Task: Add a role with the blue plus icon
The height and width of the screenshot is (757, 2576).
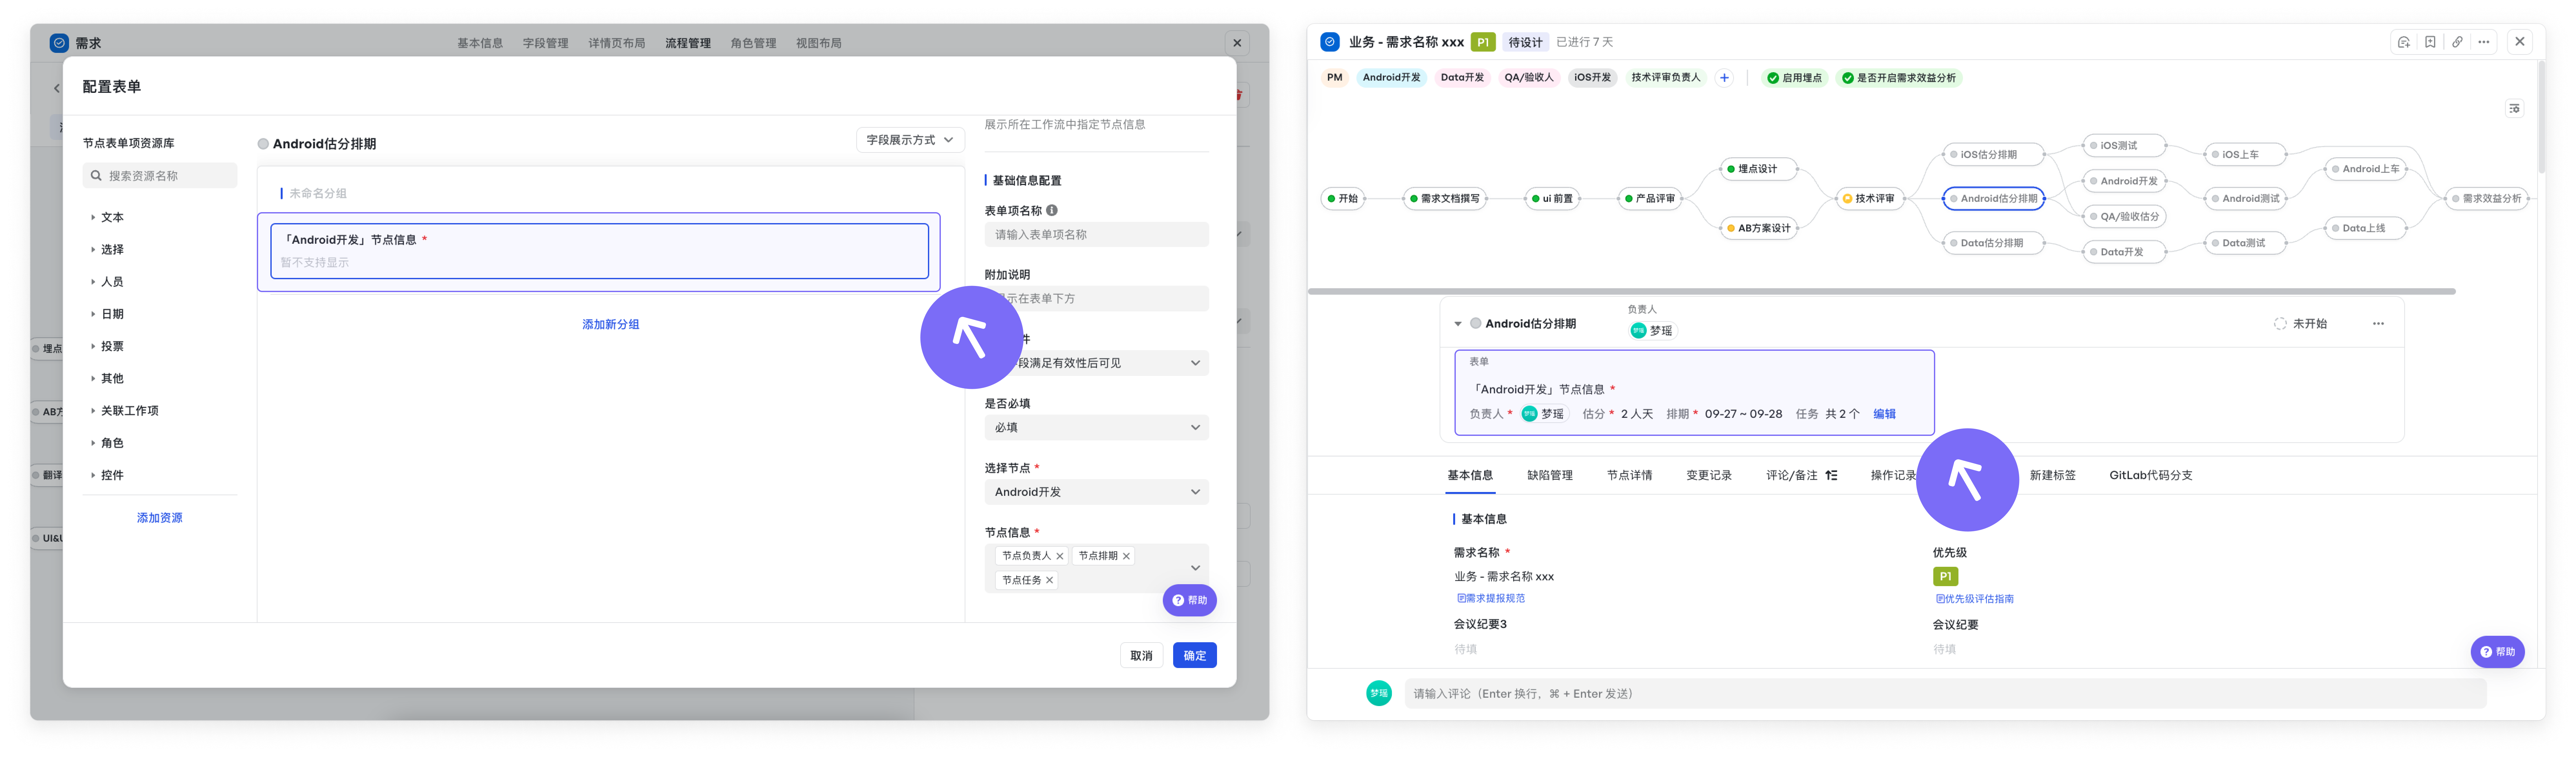Action: point(1724,78)
